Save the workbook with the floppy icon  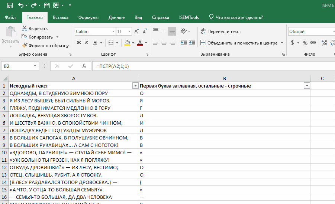tap(10, 5)
